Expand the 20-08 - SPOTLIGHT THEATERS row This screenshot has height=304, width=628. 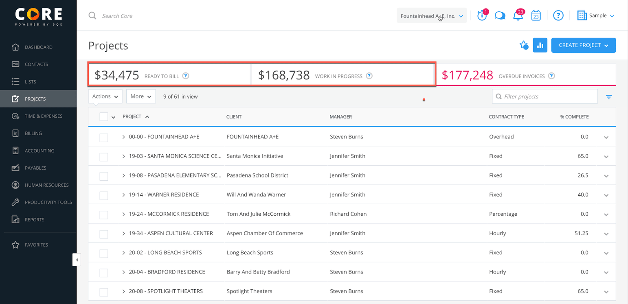coord(123,291)
